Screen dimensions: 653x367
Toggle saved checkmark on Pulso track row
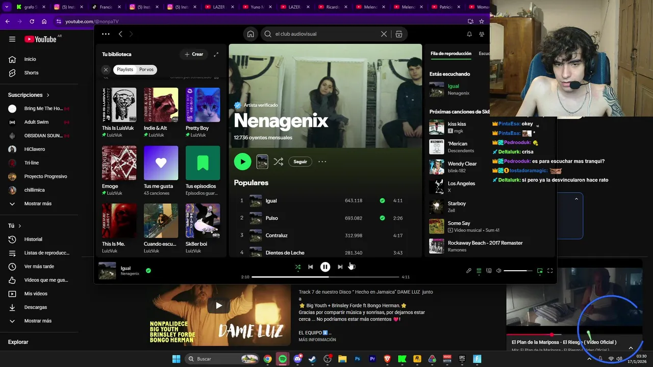[382, 218]
